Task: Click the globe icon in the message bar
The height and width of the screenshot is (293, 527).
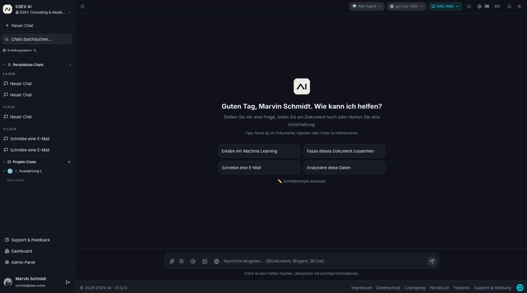Action: [216, 261]
